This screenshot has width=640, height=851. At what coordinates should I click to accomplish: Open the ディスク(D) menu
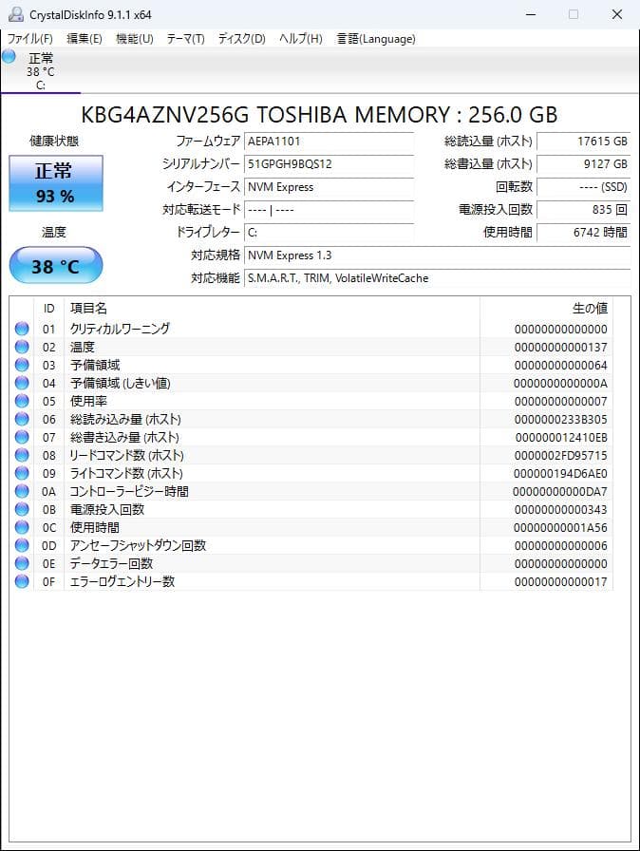point(242,39)
